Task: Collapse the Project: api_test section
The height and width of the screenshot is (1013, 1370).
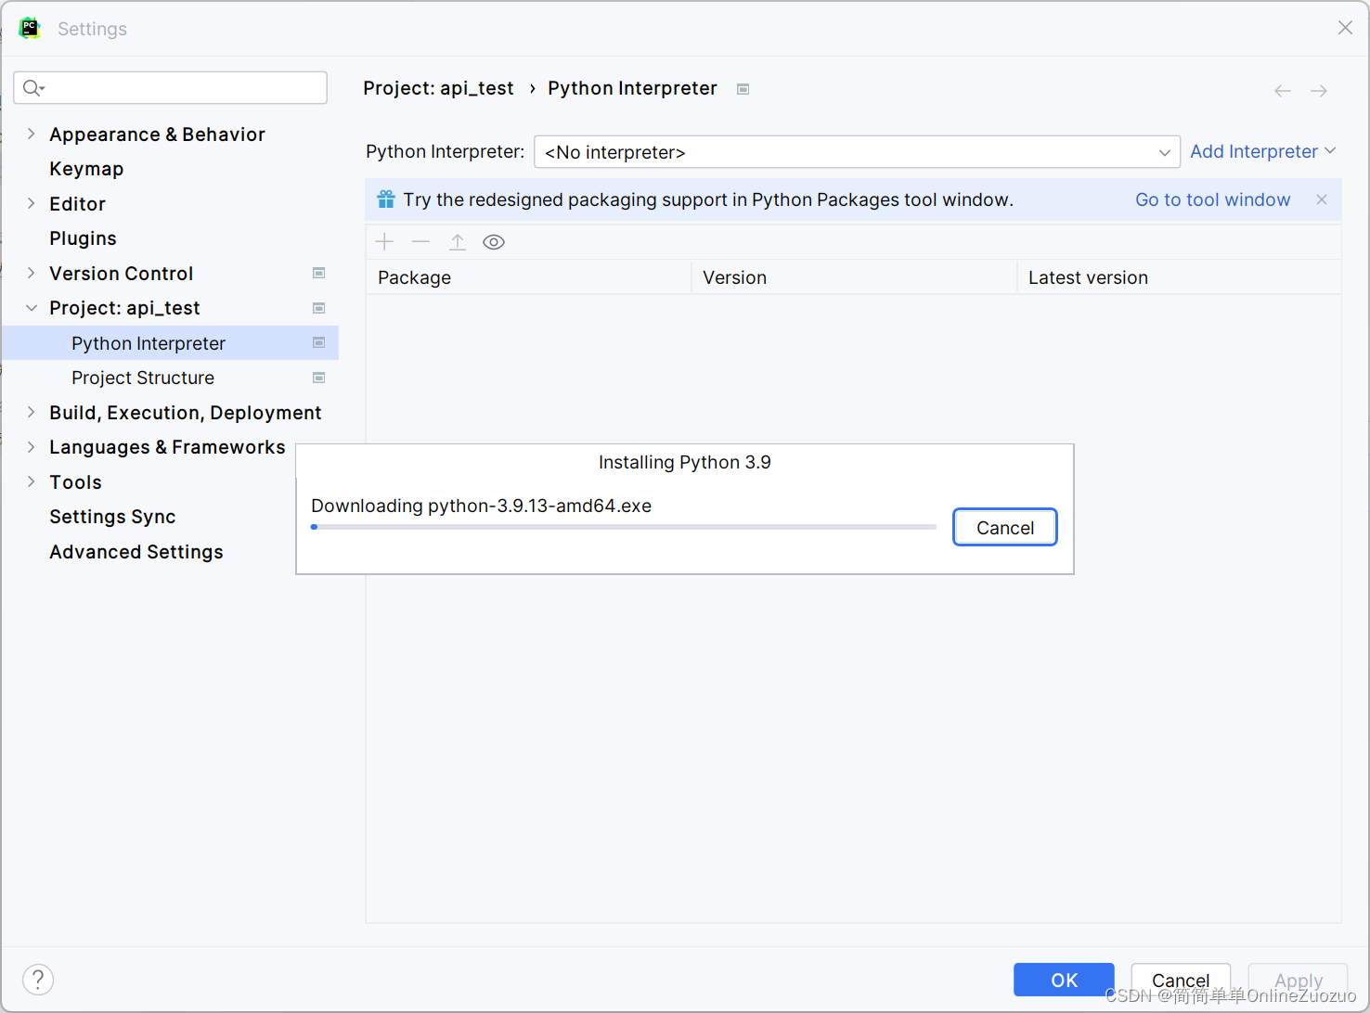Action: 31,308
